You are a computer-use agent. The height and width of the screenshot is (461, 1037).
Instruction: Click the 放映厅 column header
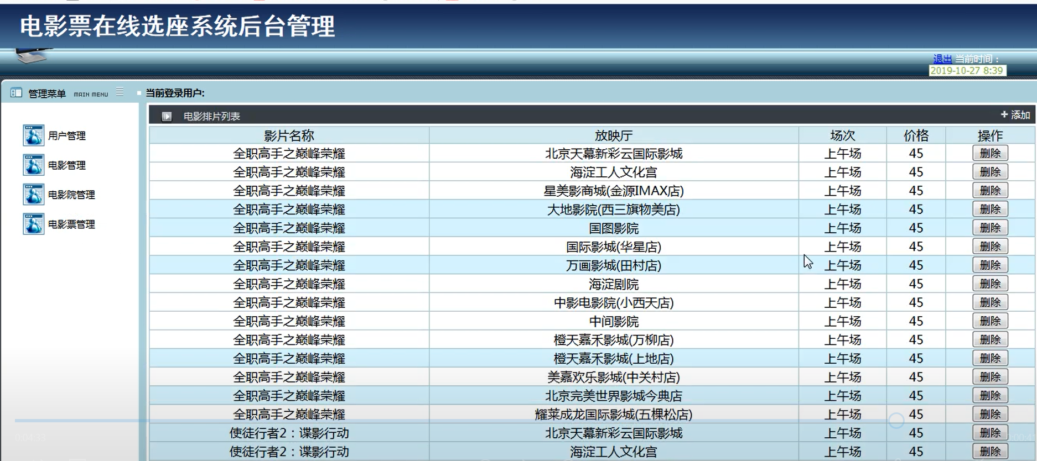point(614,135)
